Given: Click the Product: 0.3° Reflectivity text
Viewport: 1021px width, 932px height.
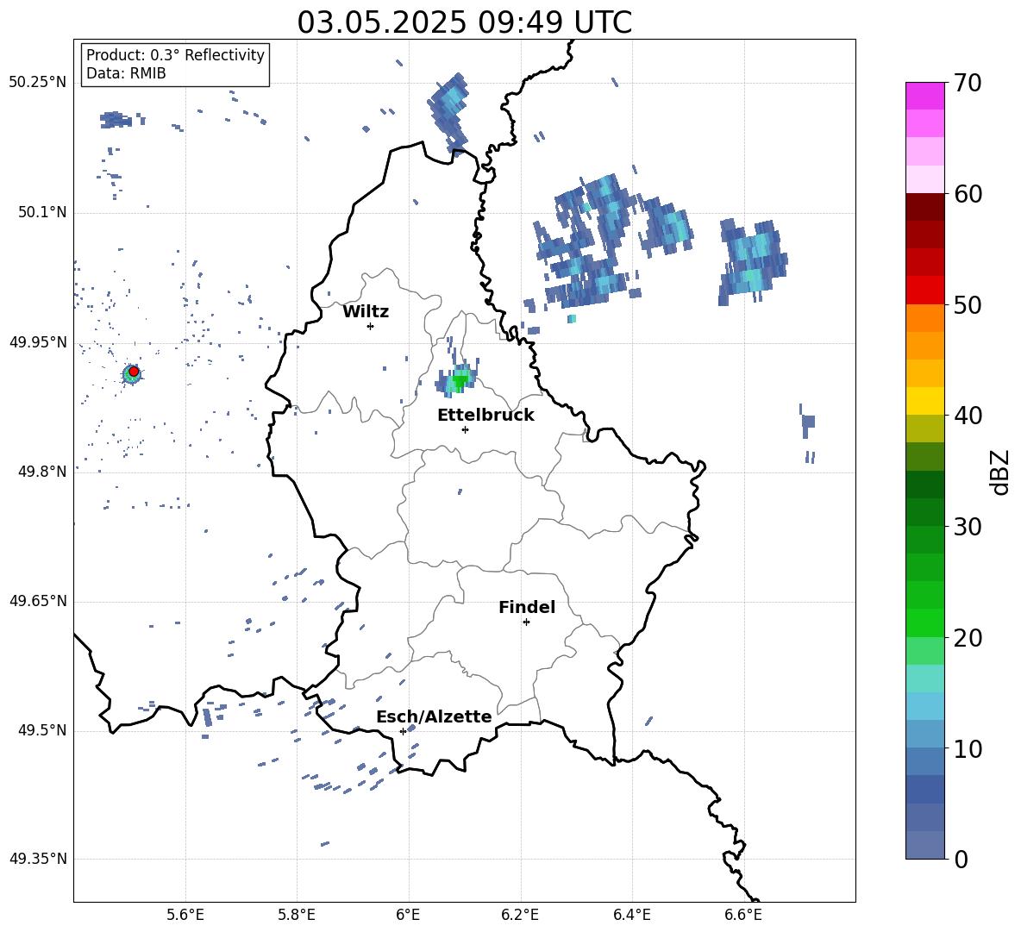Looking at the screenshot, I should point(175,55).
